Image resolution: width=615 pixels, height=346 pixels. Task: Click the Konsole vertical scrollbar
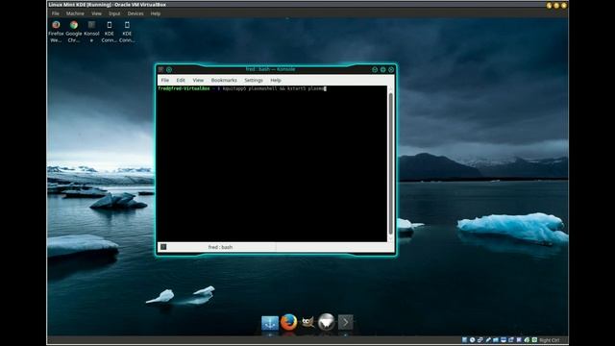(x=390, y=164)
